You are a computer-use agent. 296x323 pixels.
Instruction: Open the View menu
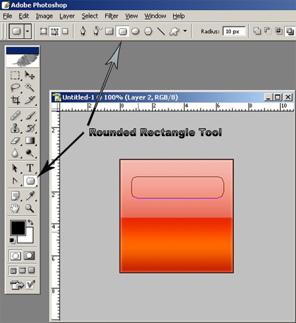tap(132, 16)
